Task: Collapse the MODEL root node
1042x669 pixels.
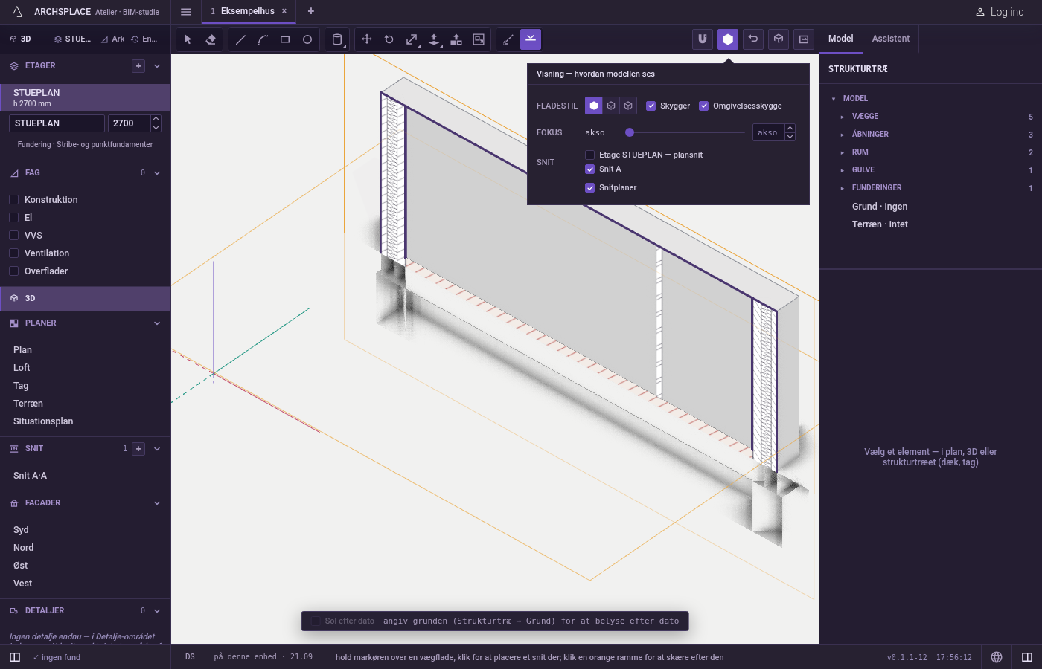Action: tap(834, 99)
